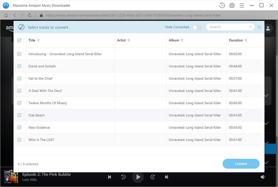This screenshot has height=187, width=278.
Task: Click the Hide Converted label
Action: pos(177,27)
